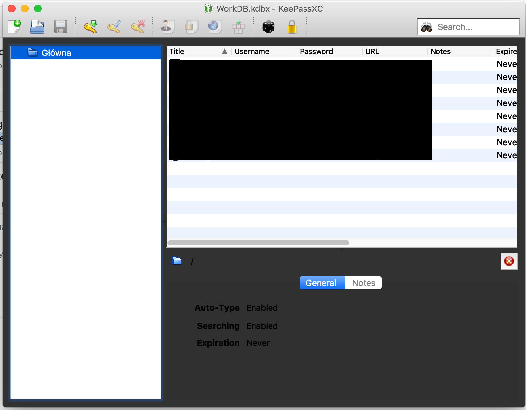
Task: Click the Searching Enabled value
Action: click(262, 326)
